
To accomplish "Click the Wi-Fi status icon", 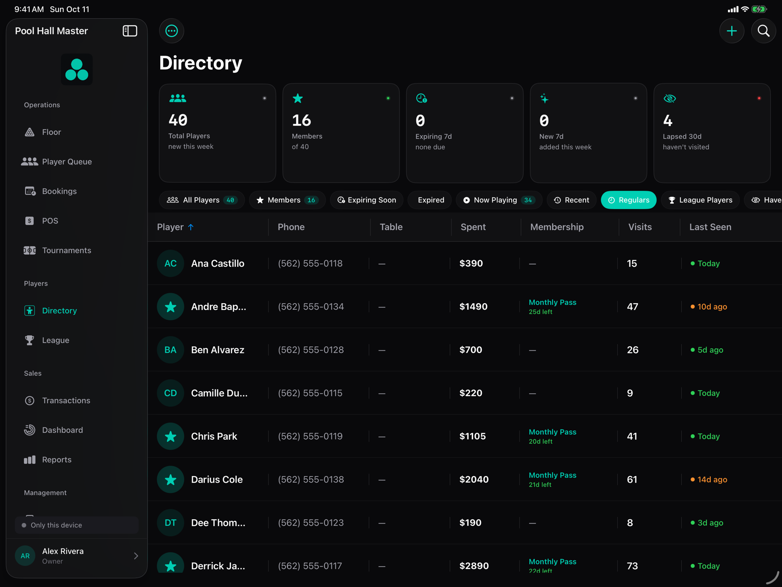I will pos(745,9).
